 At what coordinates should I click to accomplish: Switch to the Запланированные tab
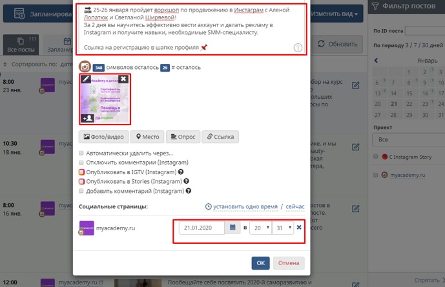[x=59, y=45]
